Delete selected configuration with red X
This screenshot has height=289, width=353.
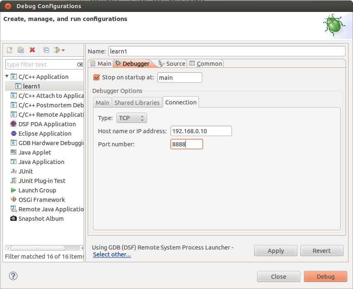click(x=33, y=50)
